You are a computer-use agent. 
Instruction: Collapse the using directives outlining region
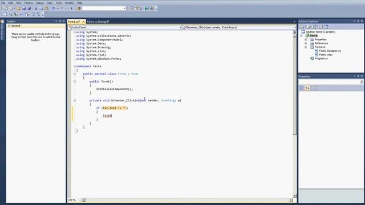(75, 32)
